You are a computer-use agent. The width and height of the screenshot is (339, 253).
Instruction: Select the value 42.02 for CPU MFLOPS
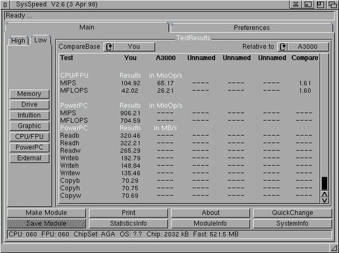130,90
